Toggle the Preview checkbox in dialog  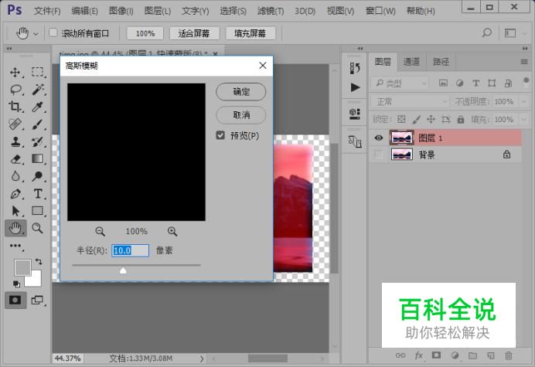[220, 135]
